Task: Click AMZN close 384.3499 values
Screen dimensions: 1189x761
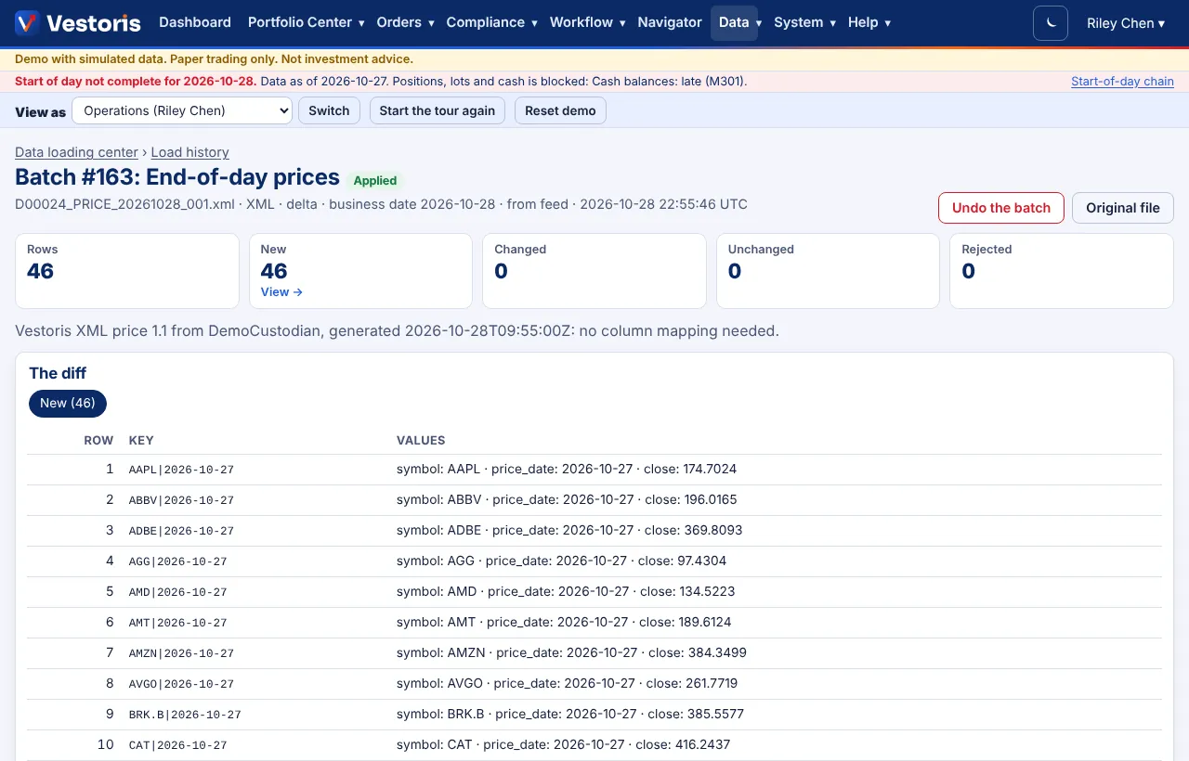Action: point(571,652)
